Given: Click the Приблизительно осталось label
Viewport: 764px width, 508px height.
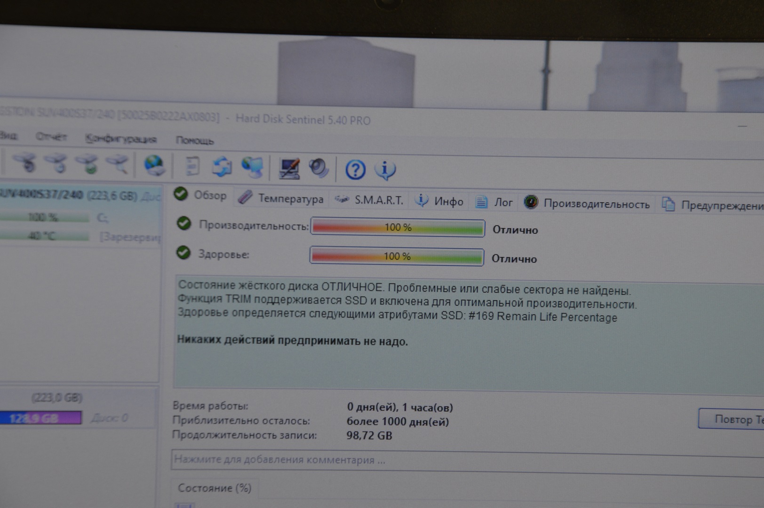Looking at the screenshot, I should pos(241,420).
